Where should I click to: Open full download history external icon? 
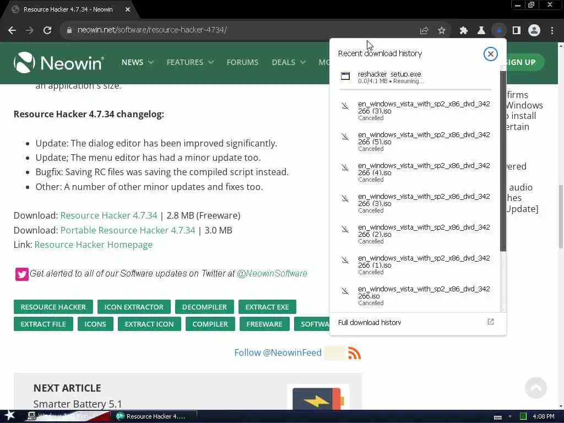(490, 322)
